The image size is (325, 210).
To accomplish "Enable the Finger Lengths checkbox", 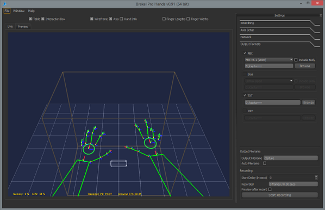I will click(164, 19).
